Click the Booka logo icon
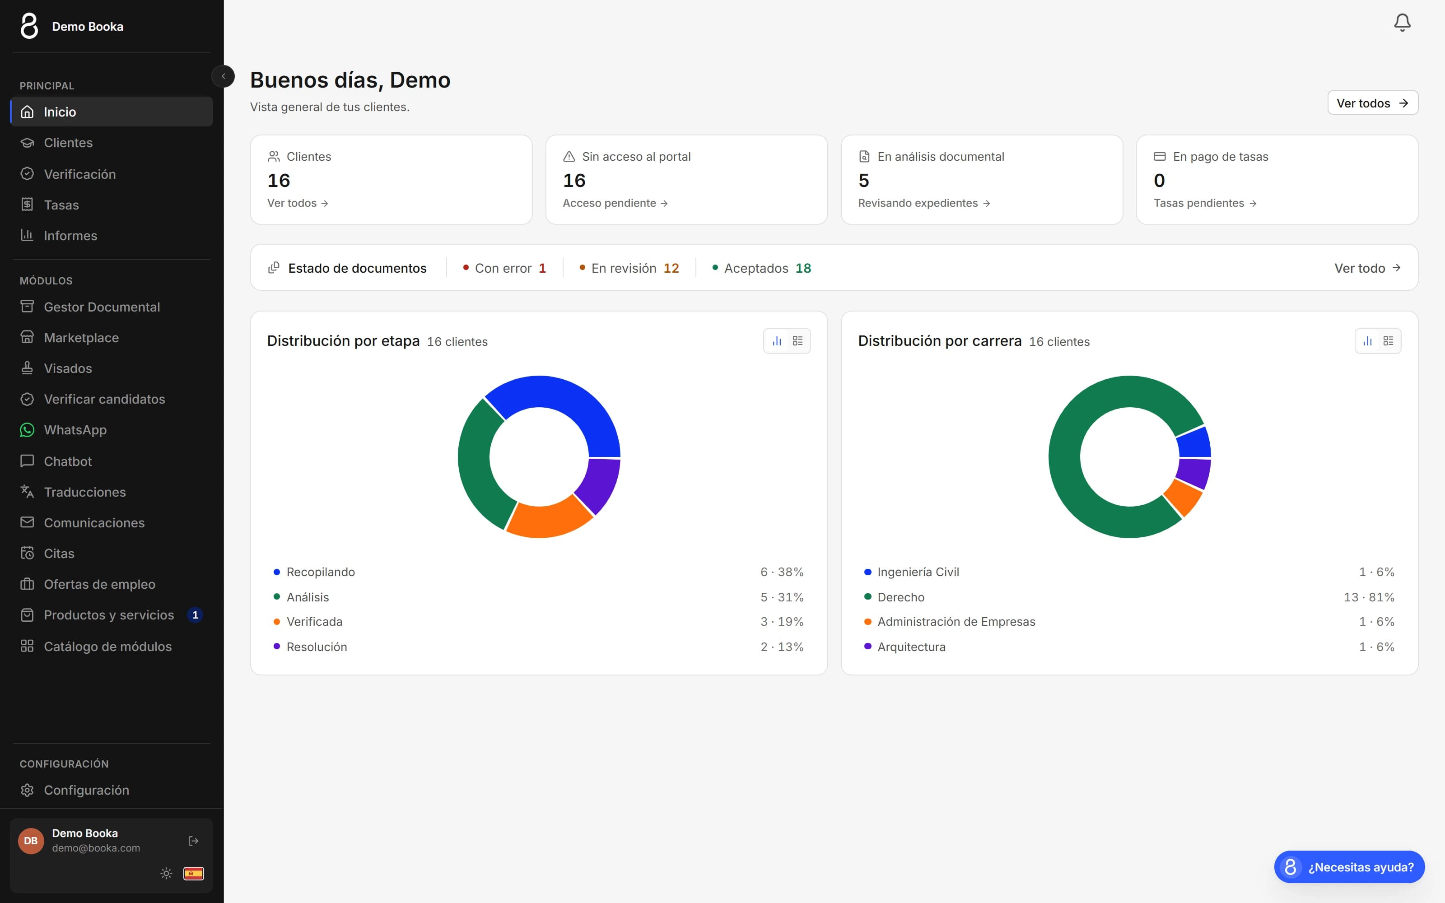 coord(29,26)
